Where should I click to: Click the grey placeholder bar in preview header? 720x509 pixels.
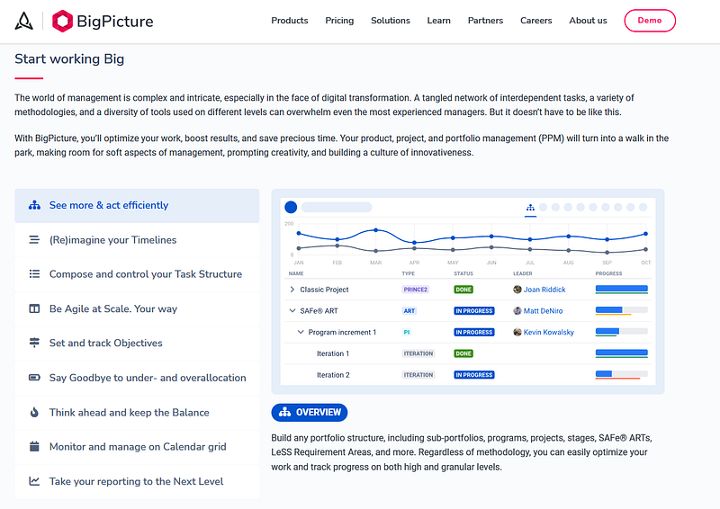point(337,208)
